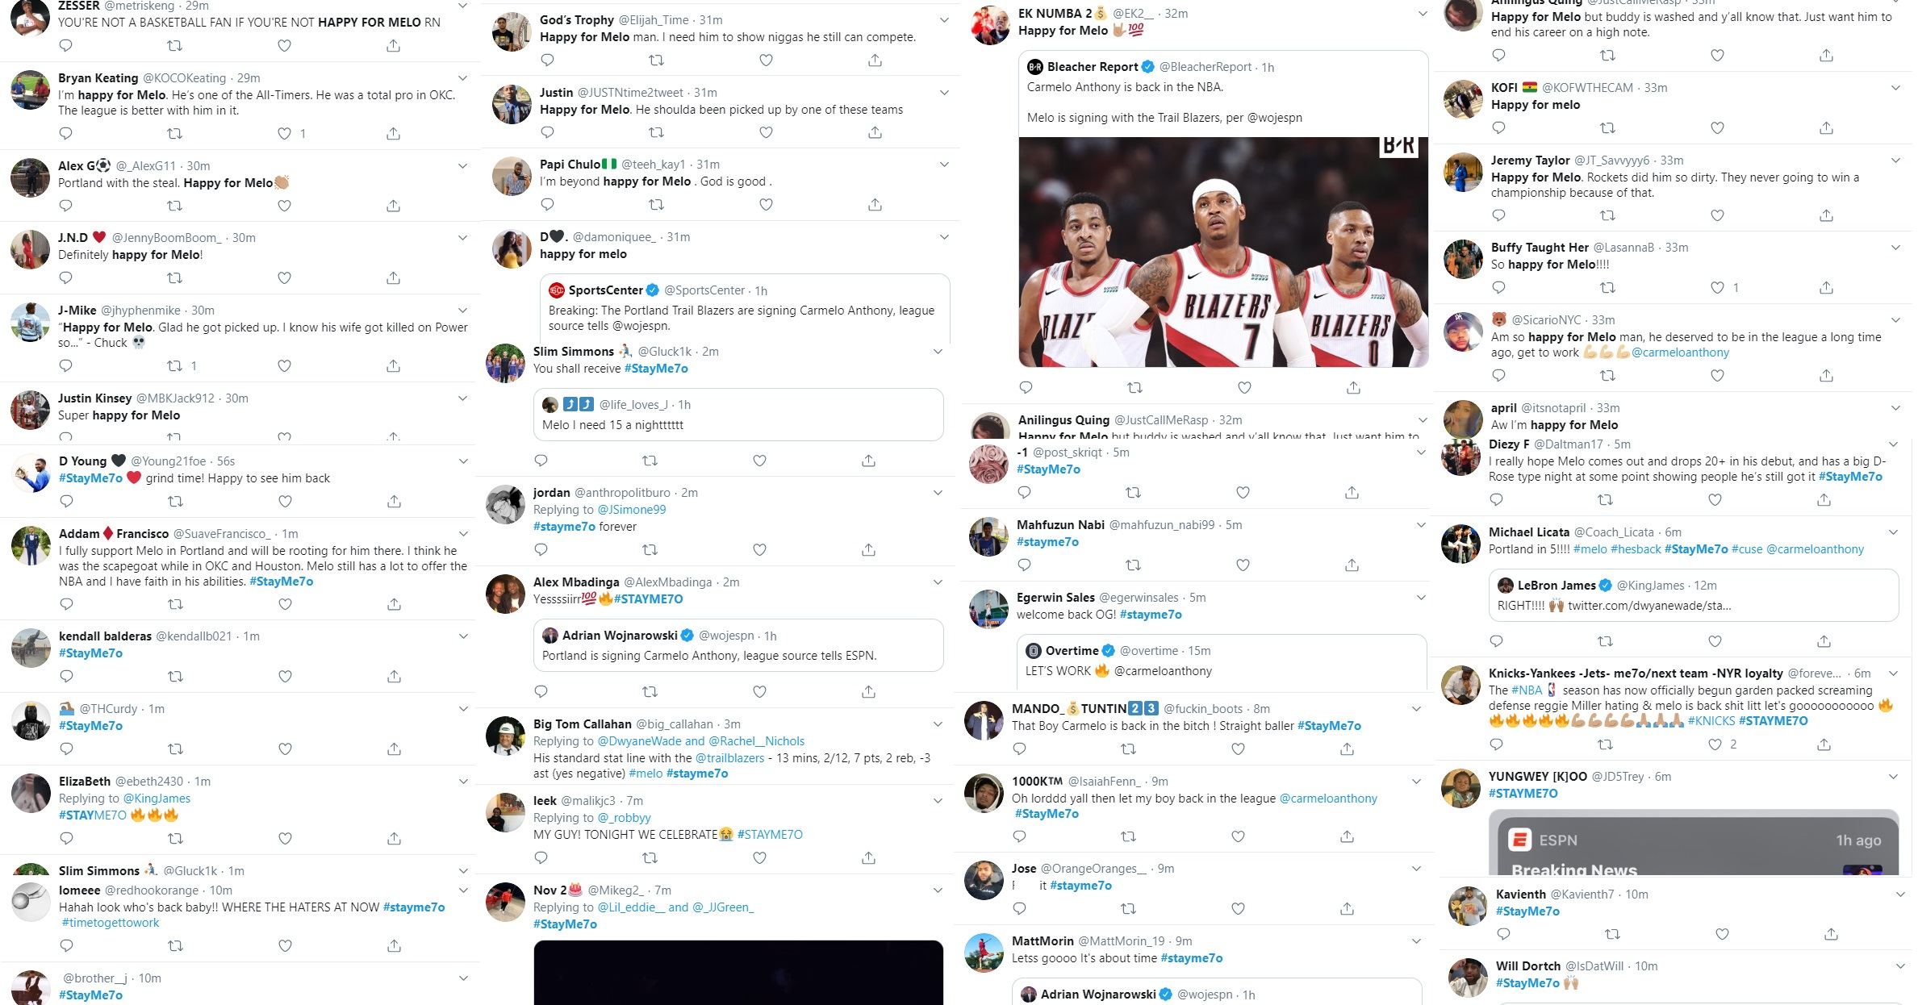Follow the @trailblazers mention link
This screenshot has height=1005, width=1918.
coord(729,758)
